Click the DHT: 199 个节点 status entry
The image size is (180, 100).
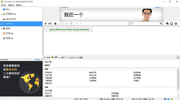81,99
